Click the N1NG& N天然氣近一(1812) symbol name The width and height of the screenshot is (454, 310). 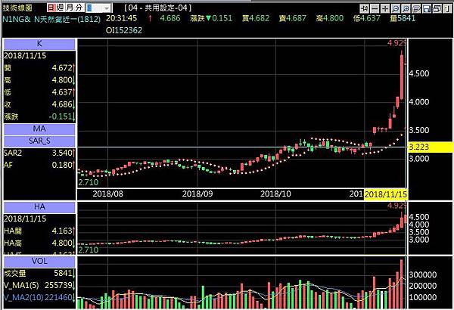click(51, 19)
